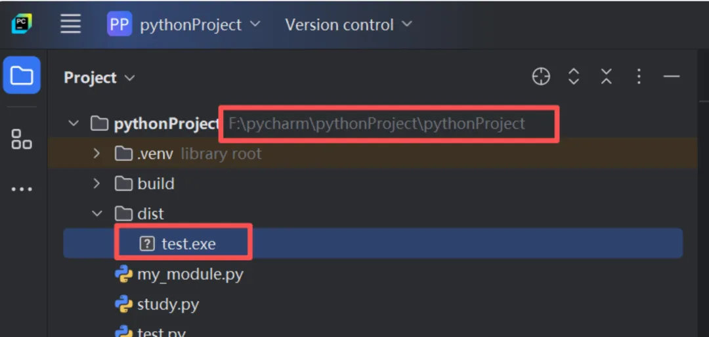Open the Project panel options kebab menu

tap(639, 77)
